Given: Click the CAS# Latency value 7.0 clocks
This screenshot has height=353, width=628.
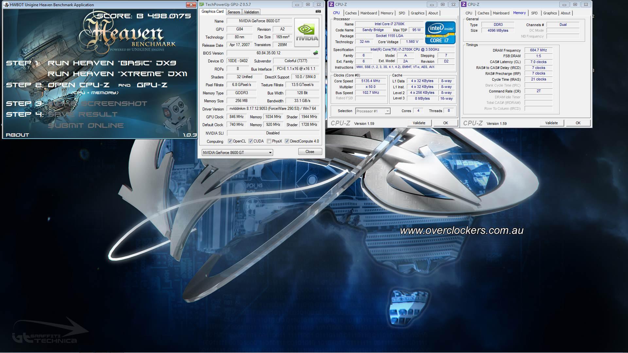Looking at the screenshot, I should click(x=538, y=62).
